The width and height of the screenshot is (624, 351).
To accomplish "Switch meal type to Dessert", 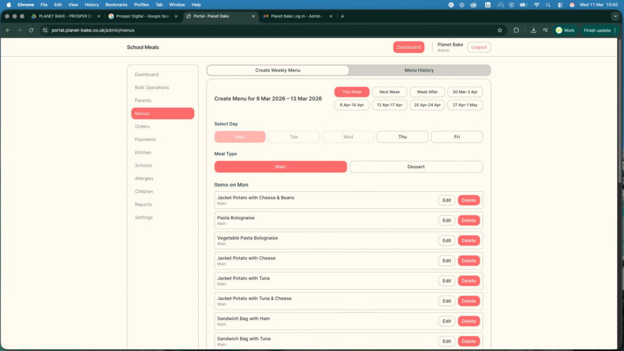I will coord(416,167).
